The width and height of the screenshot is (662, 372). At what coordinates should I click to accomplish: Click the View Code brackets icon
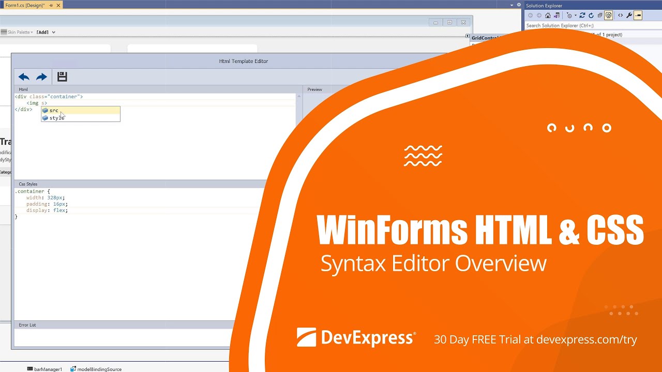pyautogui.click(x=620, y=16)
